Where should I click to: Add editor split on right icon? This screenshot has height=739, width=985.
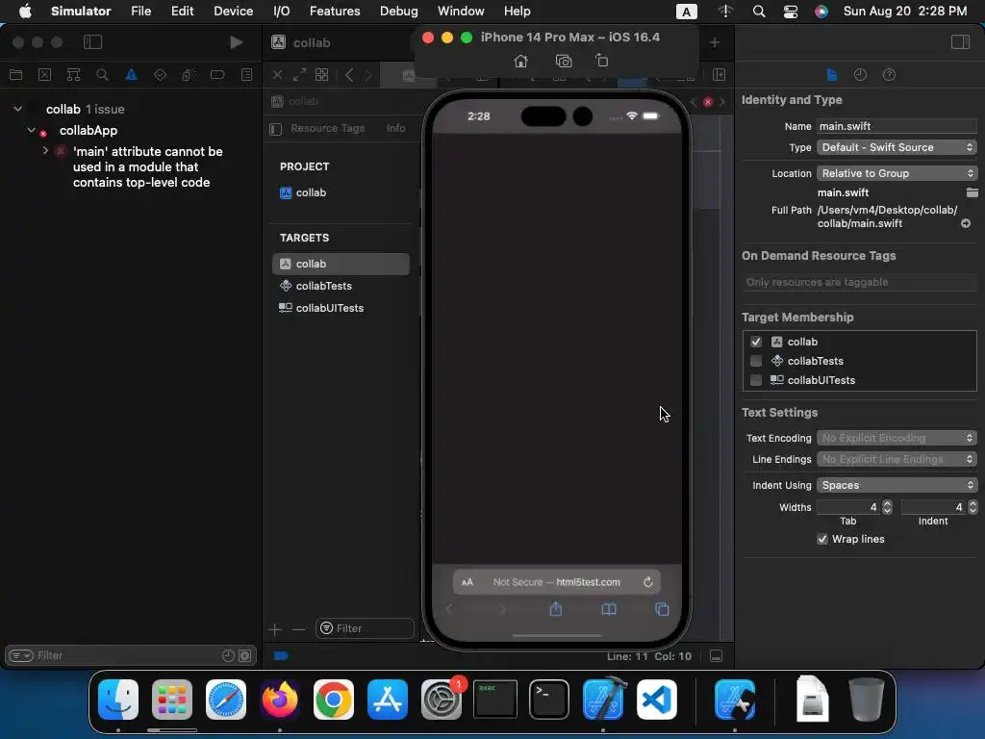[719, 75]
